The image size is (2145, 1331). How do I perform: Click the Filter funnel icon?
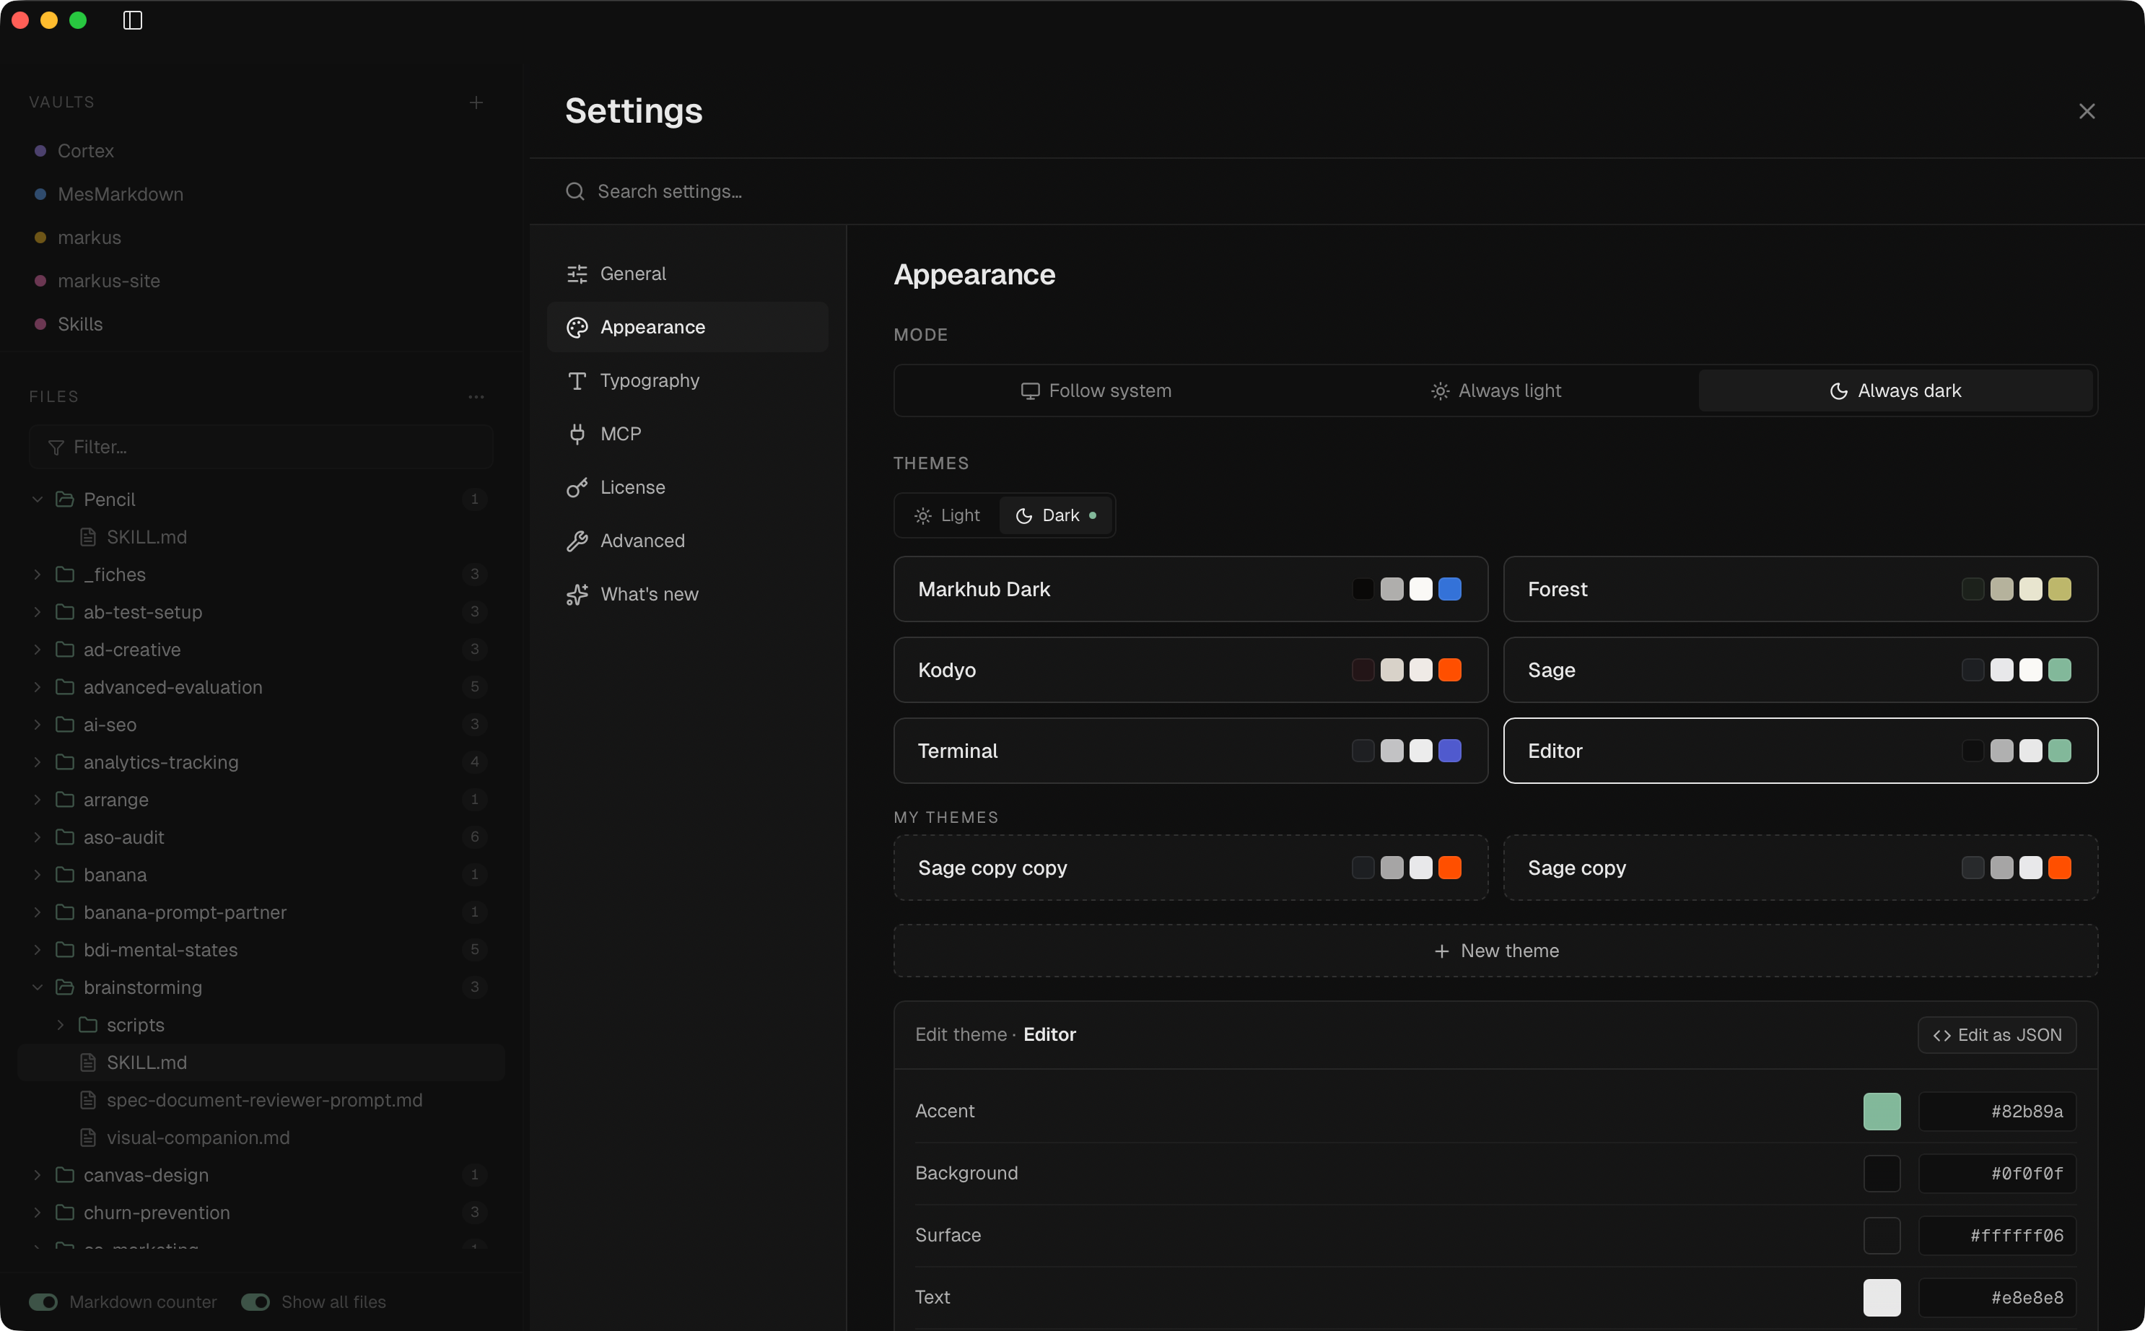pos(56,448)
